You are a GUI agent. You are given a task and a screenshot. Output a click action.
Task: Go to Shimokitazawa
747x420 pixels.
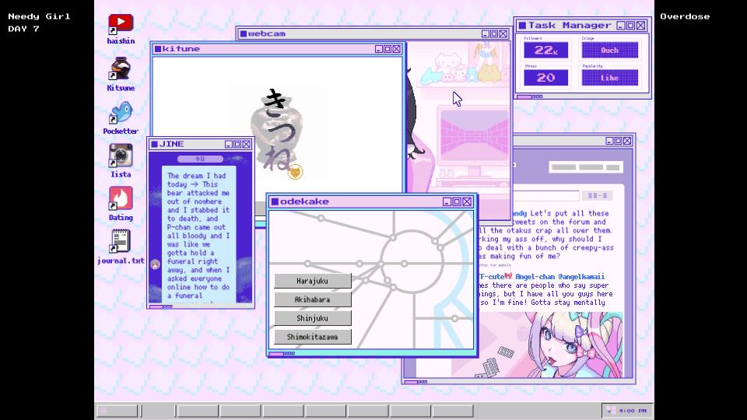tap(312, 337)
